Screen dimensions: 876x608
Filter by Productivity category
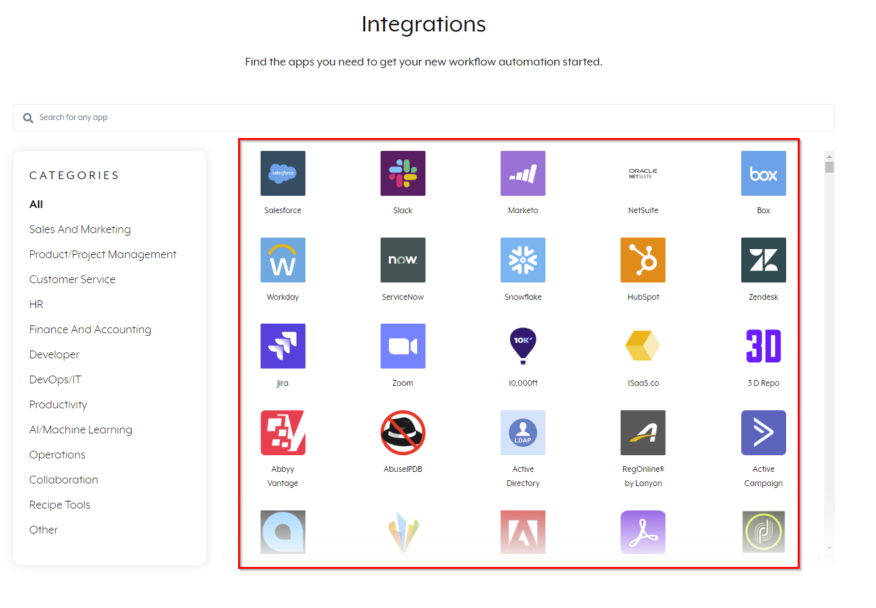pos(58,404)
